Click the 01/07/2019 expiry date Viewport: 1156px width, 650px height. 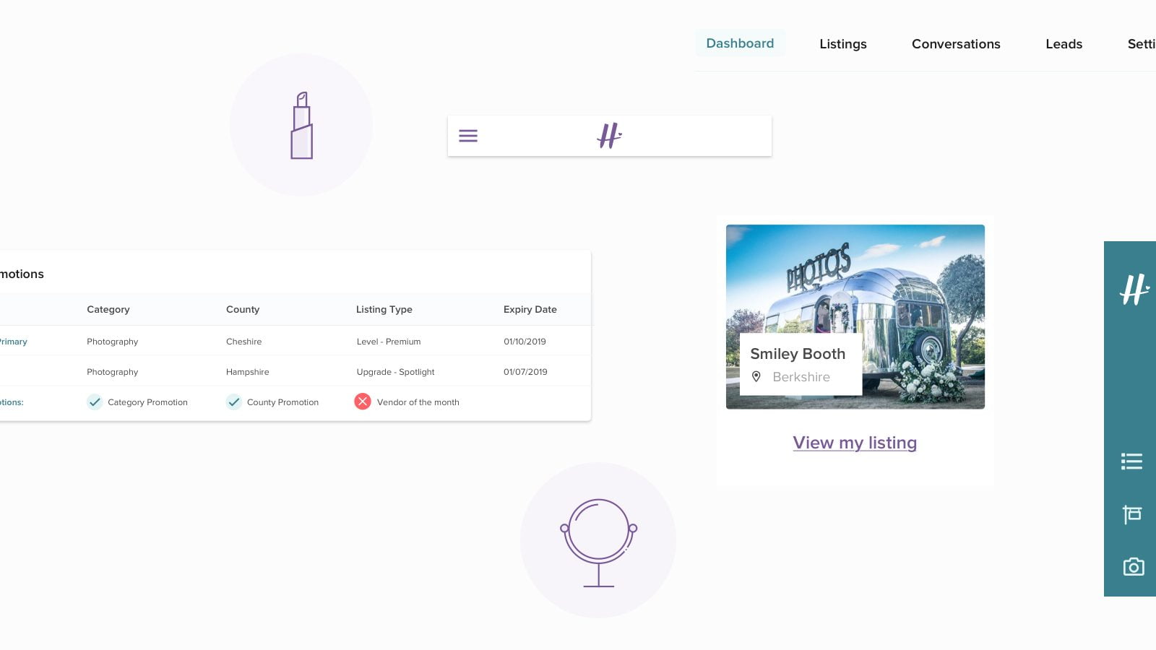click(526, 372)
